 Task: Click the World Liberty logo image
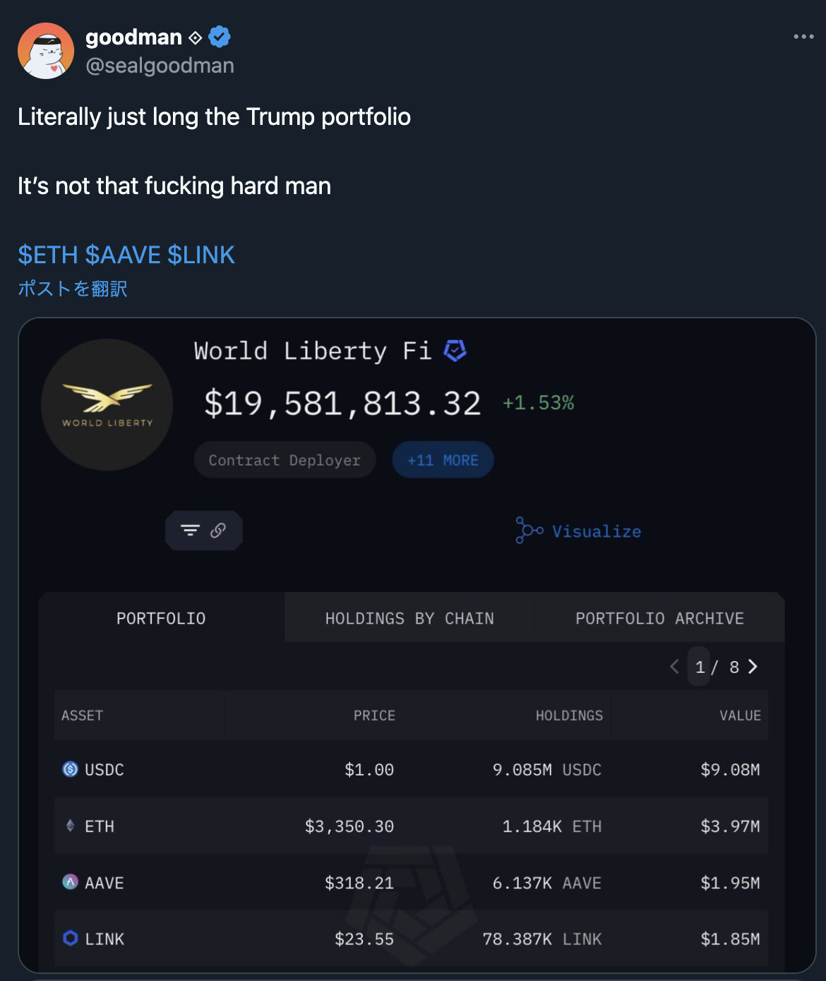pyautogui.click(x=107, y=405)
